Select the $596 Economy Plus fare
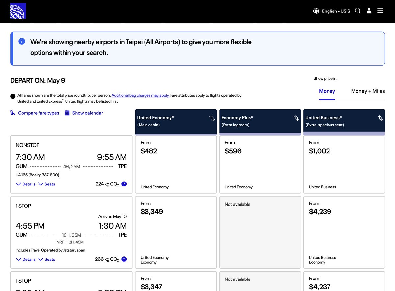This screenshot has height=291, width=395. tap(260, 164)
